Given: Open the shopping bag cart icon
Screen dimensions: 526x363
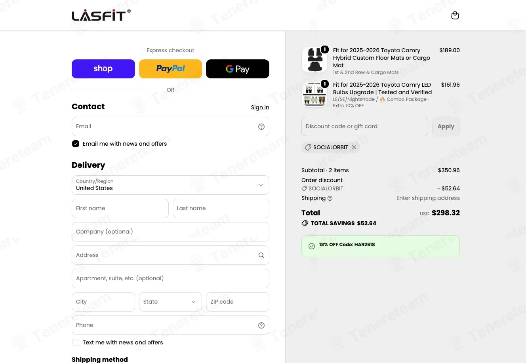Looking at the screenshot, I should [455, 15].
